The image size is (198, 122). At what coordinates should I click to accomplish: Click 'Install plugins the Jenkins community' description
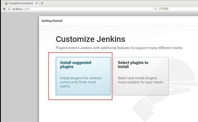[81, 82]
